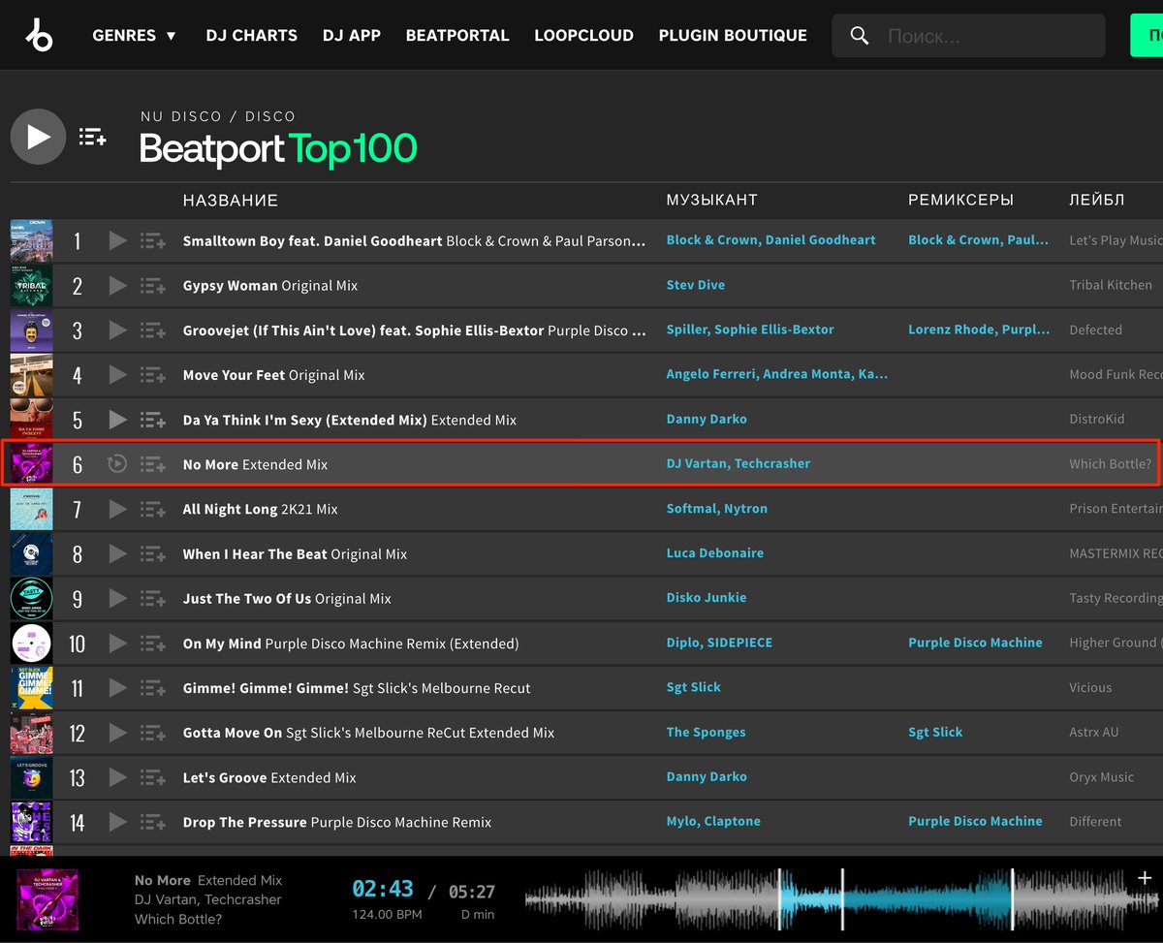Expand the Genres dropdown menu
The width and height of the screenshot is (1163, 943).
(x=135, y=35)
